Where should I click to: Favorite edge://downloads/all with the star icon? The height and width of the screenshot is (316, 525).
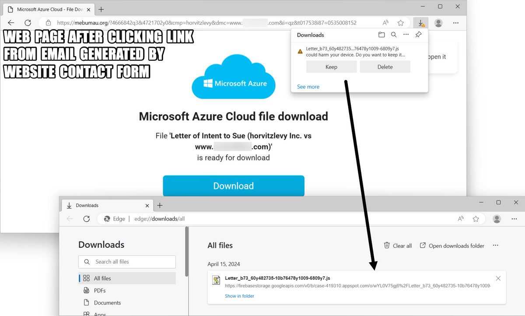pos(476,219)
